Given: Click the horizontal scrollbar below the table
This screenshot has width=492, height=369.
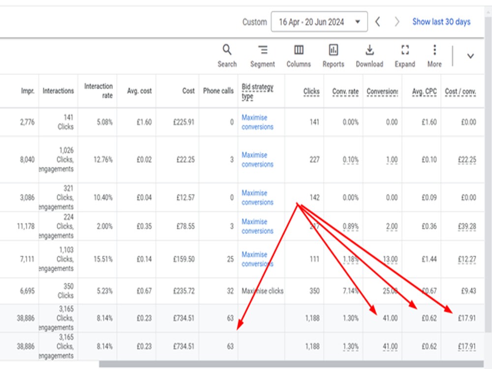Looking at the screenshot, I should [291, 364].
